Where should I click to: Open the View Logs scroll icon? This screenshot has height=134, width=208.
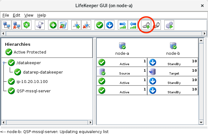(40, 25)
